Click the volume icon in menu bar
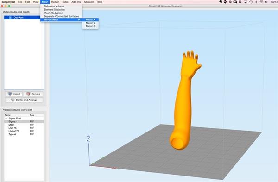This screenshot has width=278, height=182. (266, 2)
